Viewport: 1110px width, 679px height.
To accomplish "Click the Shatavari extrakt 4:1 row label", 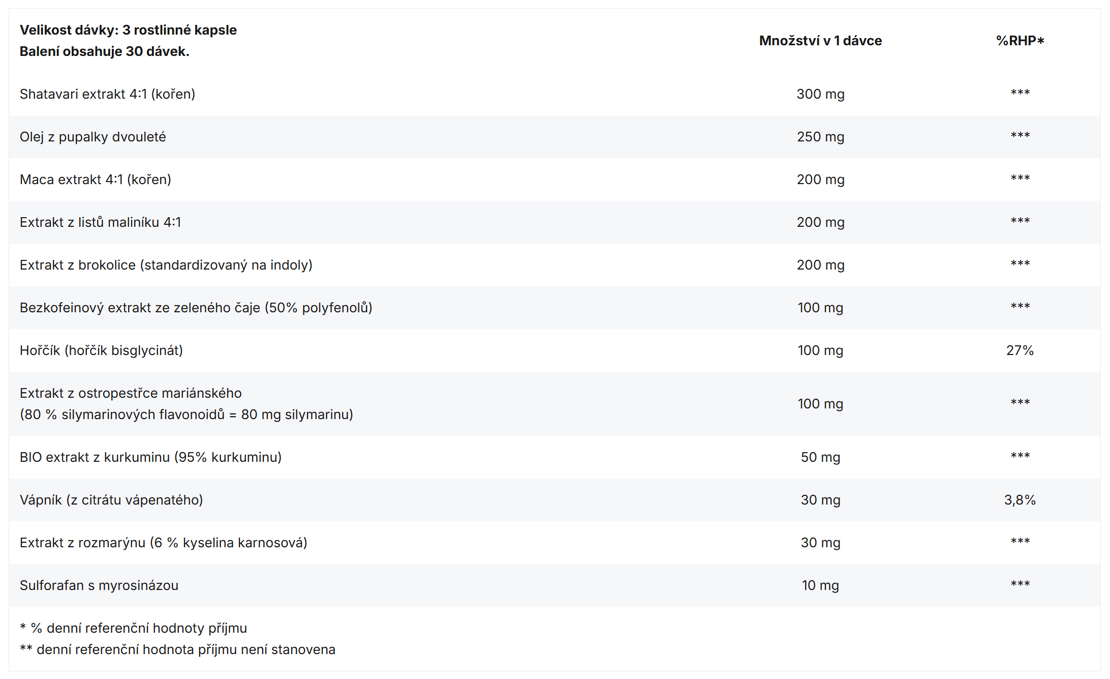I will (x=107, y=94).
